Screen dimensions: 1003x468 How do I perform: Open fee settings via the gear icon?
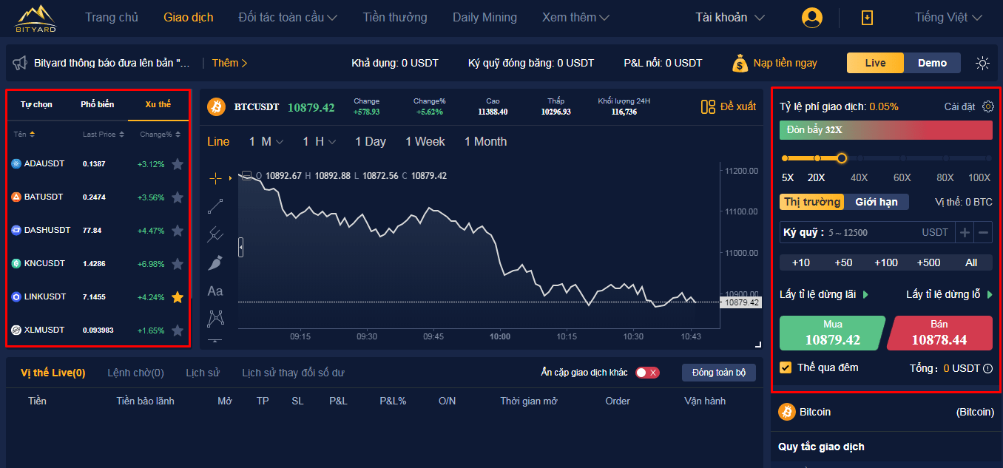click(x=988, y=106)
